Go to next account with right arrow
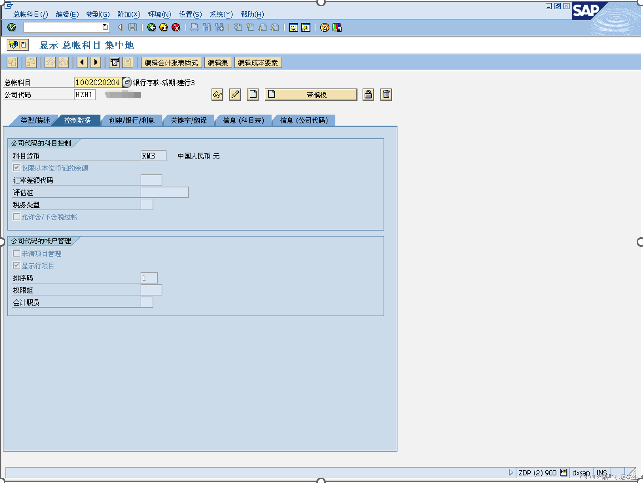The height and width of the screenshot is (483, 643). 96,62
